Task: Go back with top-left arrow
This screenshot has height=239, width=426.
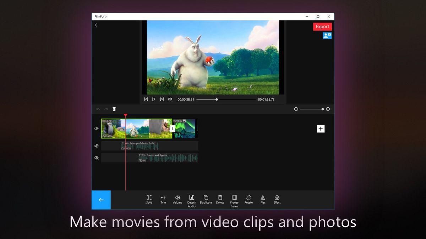Action: pyautogui.click(x=96, y=25)
